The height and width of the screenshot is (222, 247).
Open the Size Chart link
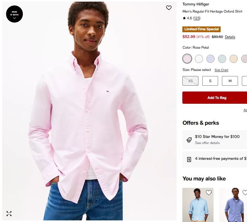[221, 70]
